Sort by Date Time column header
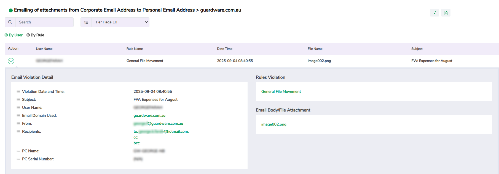The height and width of the screenshot is (174, 499). coord(224,49)
